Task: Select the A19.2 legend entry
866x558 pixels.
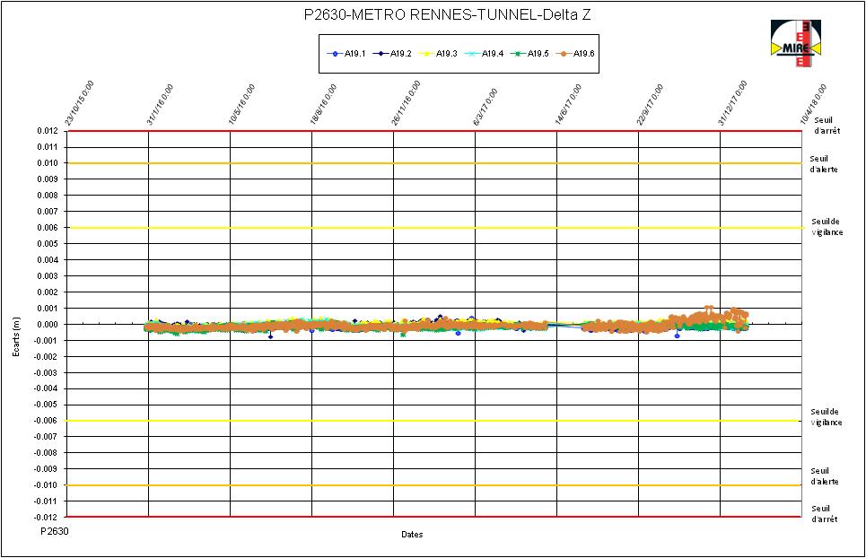Action: pyautogui.click(x=392, y=54)
